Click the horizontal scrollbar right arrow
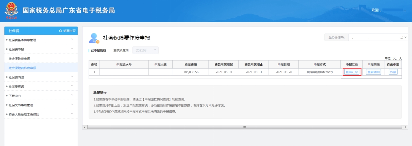Screen dimensions: 412x146 coord(406,127)
